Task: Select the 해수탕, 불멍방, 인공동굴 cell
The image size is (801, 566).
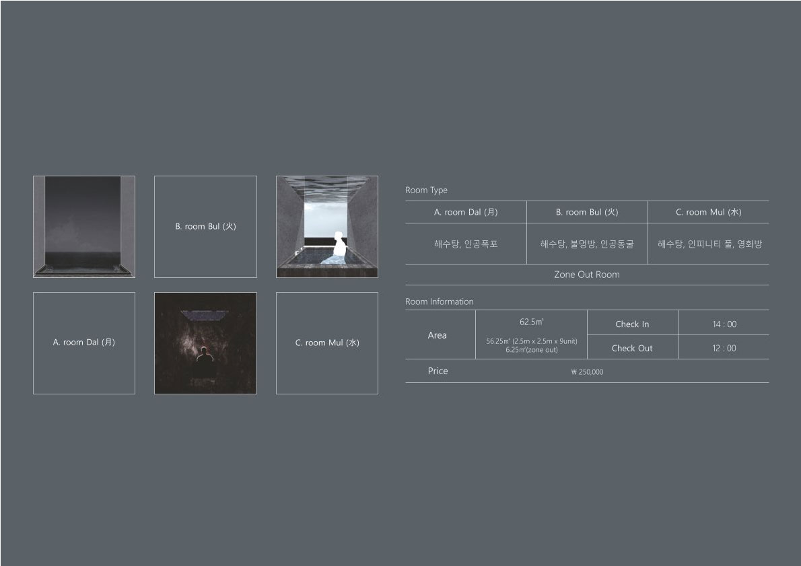Action: (x=587, y=244)
